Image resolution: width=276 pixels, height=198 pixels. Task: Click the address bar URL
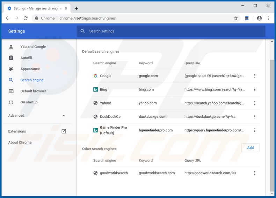(87, 18)
